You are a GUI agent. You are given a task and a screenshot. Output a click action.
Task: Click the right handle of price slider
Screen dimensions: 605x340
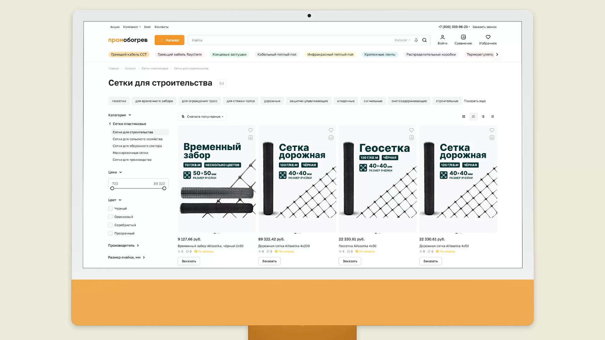pos(164,188)
